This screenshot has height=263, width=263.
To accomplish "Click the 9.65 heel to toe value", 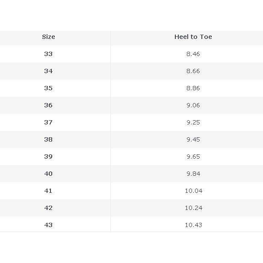I will pyautogui.click(x=193, y=157).
